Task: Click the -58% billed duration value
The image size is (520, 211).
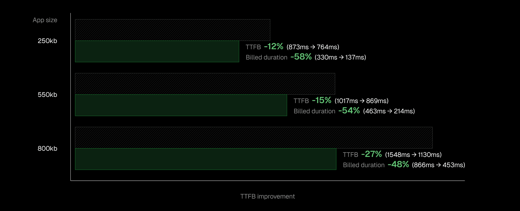Action: coord(301,57)
